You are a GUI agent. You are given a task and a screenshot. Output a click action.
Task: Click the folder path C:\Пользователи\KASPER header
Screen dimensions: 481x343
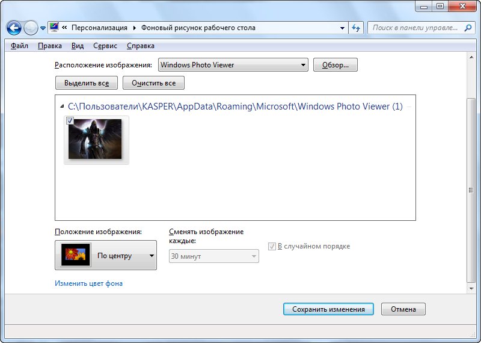pos(235,107)
